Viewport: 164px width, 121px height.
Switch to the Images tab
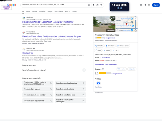[50, 12]
